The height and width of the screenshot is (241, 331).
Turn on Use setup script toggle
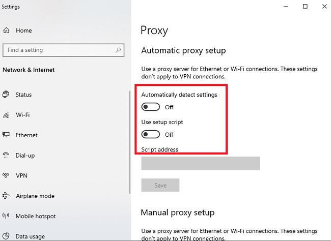[x=151, y=135]
